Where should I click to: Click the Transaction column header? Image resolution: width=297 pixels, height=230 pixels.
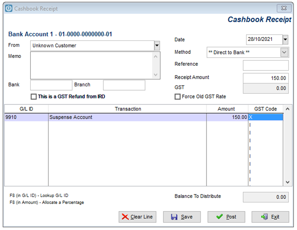pyautogui.click(x=128, y=109)
